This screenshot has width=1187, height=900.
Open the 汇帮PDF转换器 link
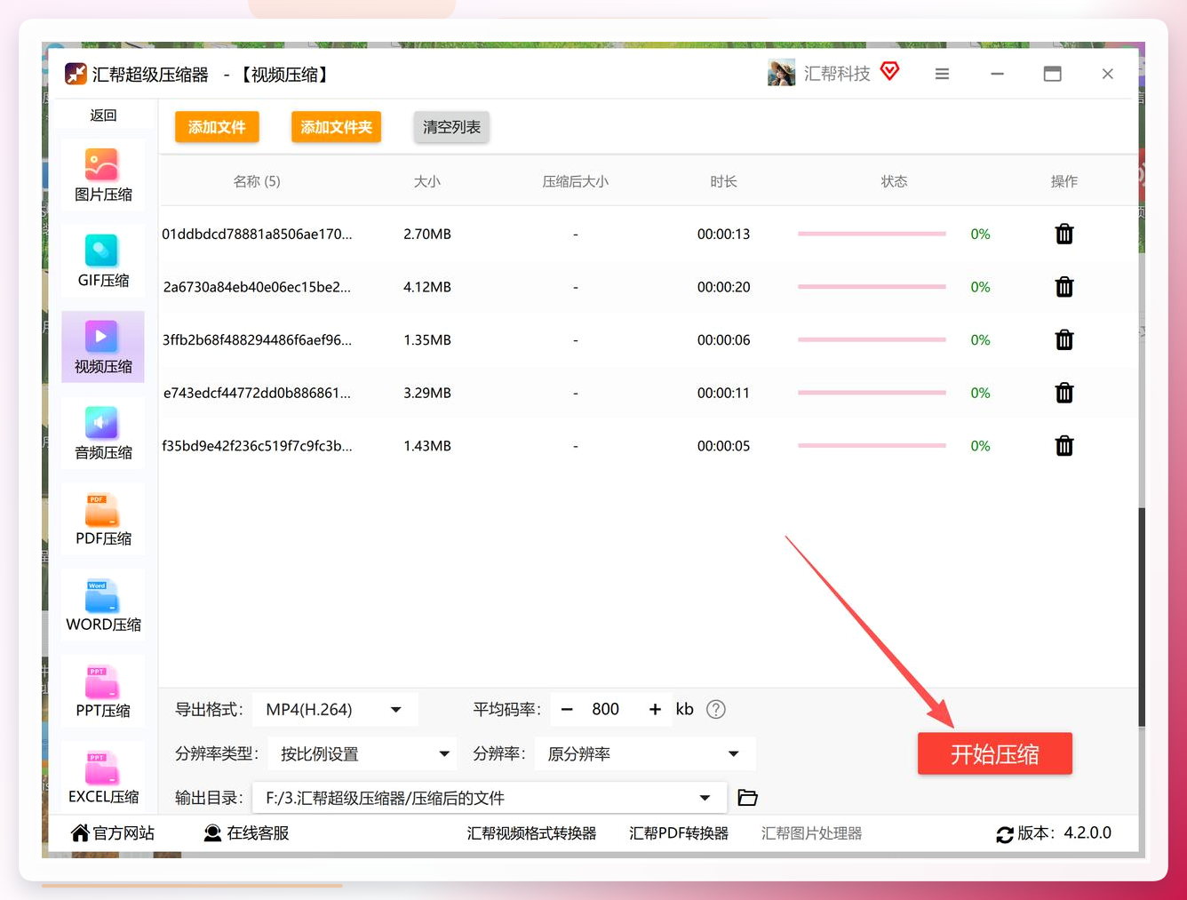point(679,833)
